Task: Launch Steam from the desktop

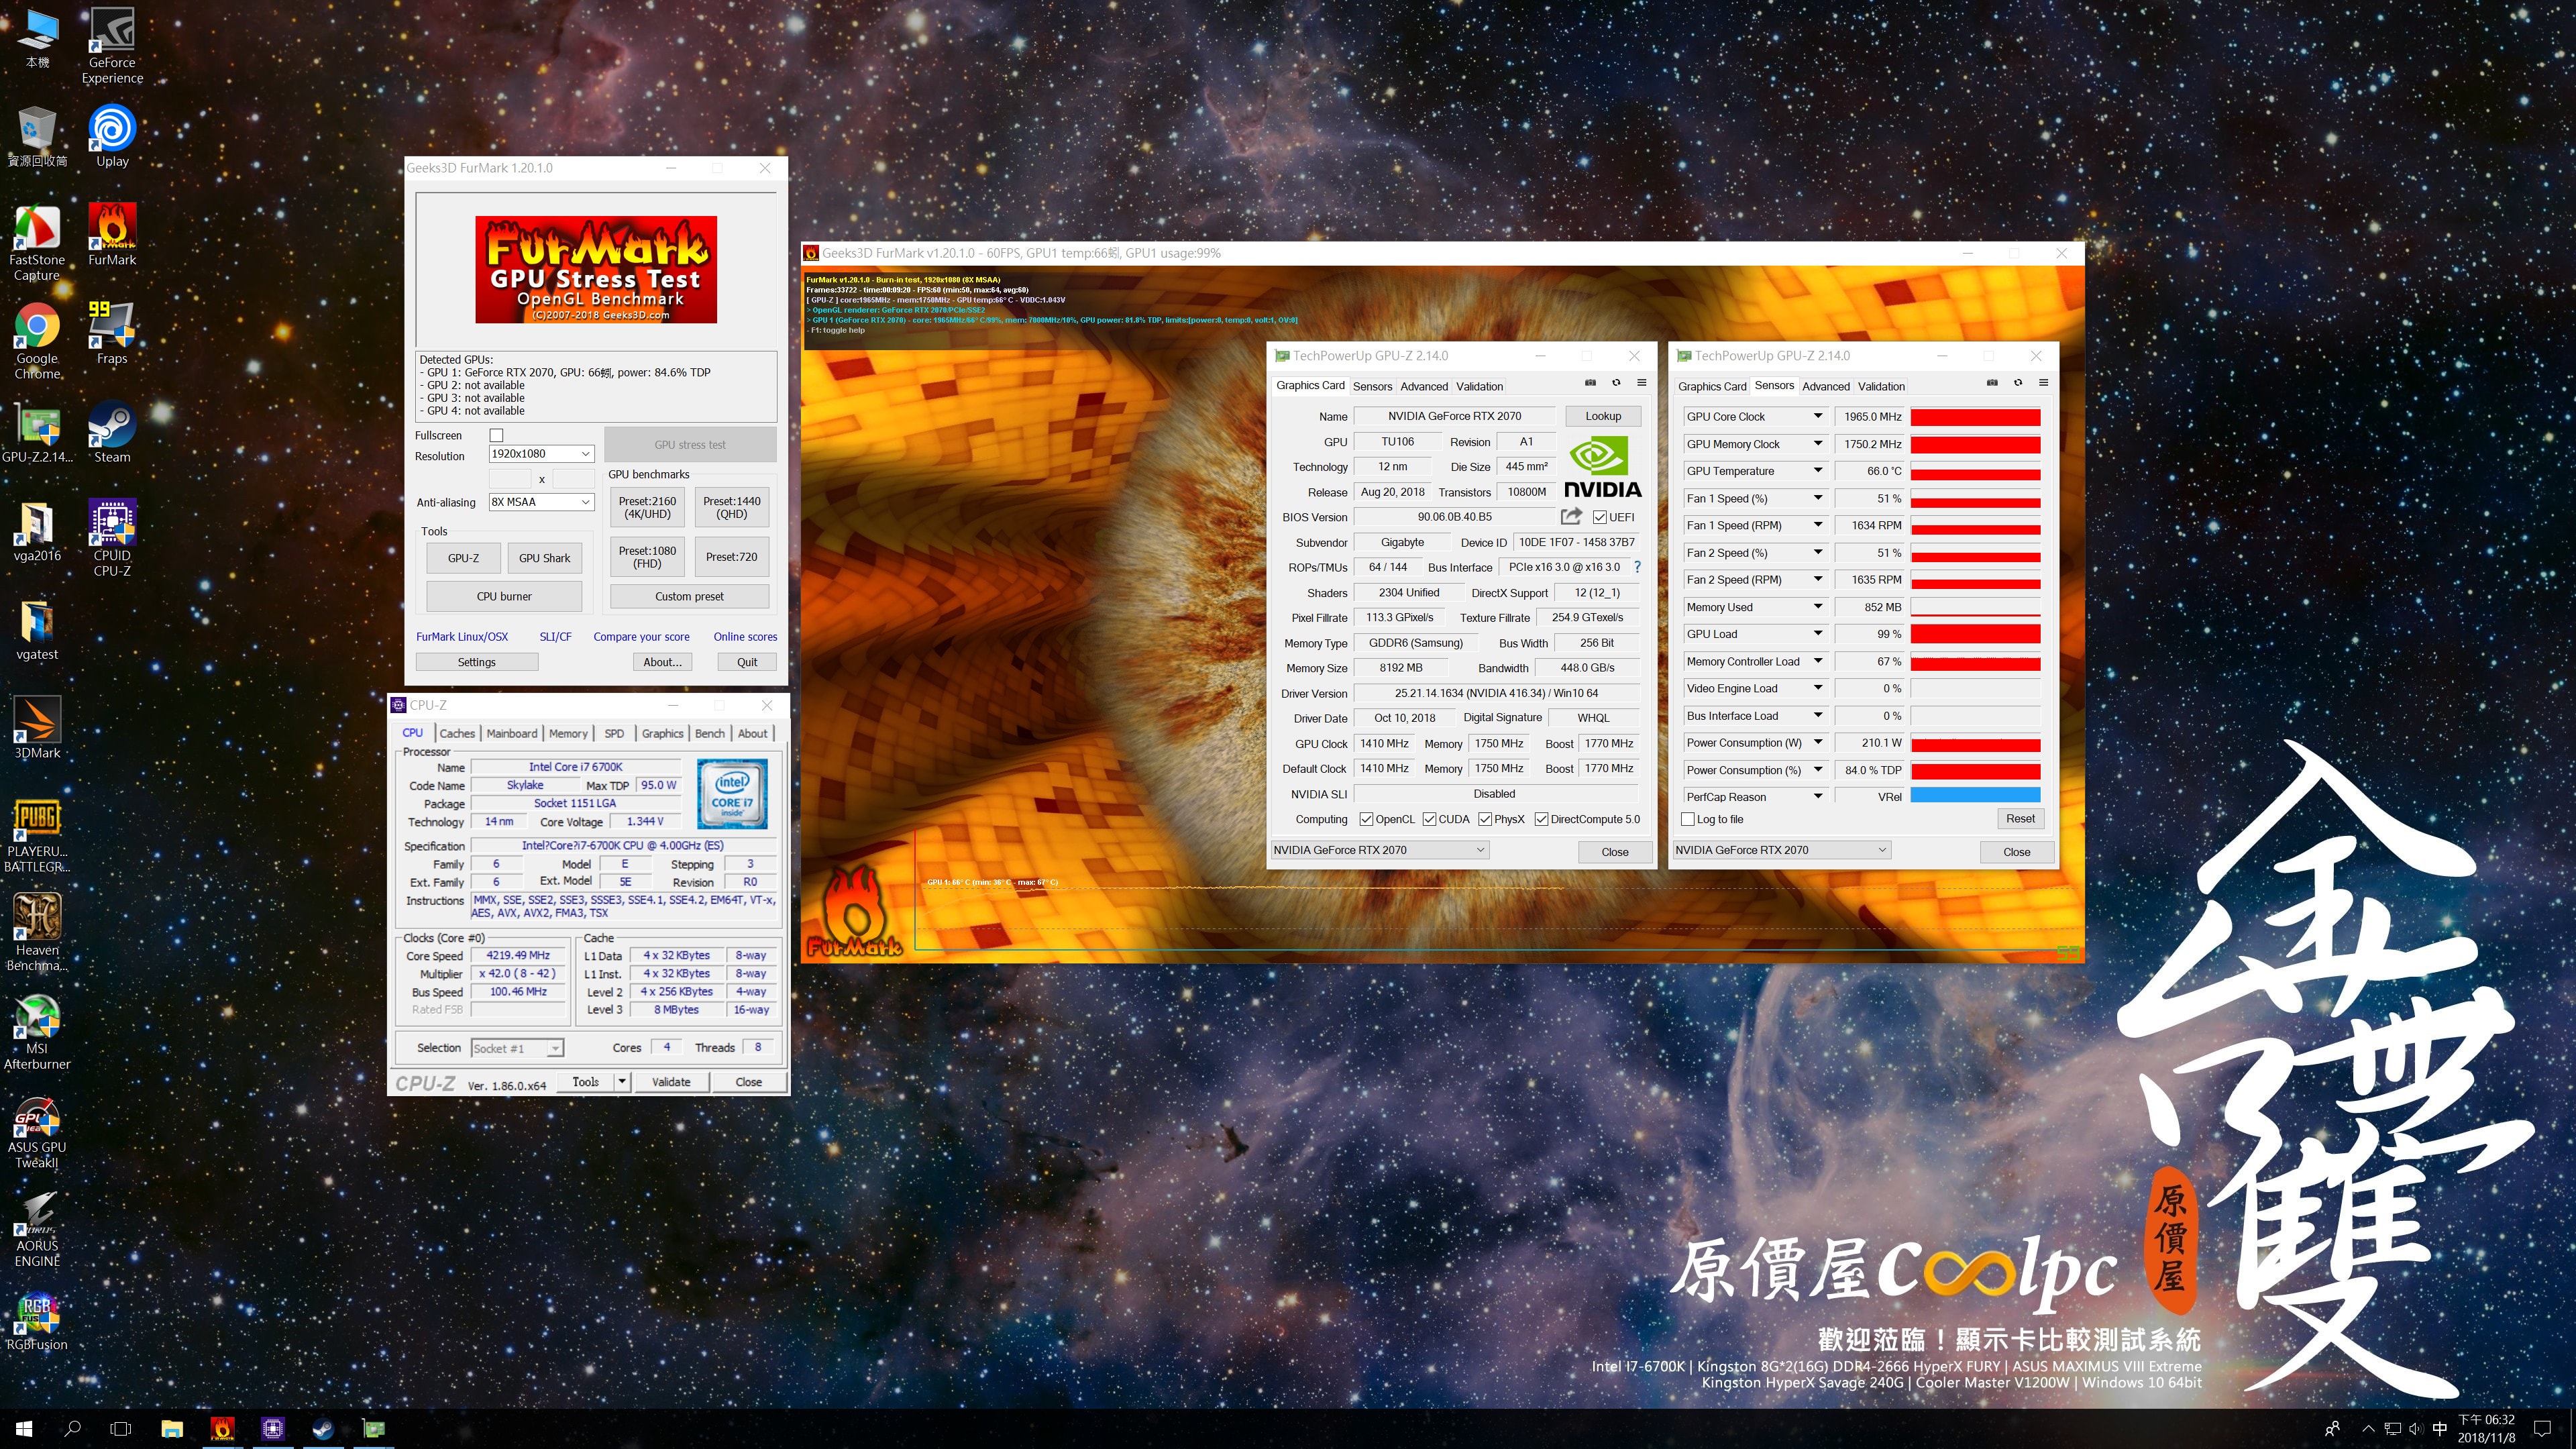Action: 112,432
